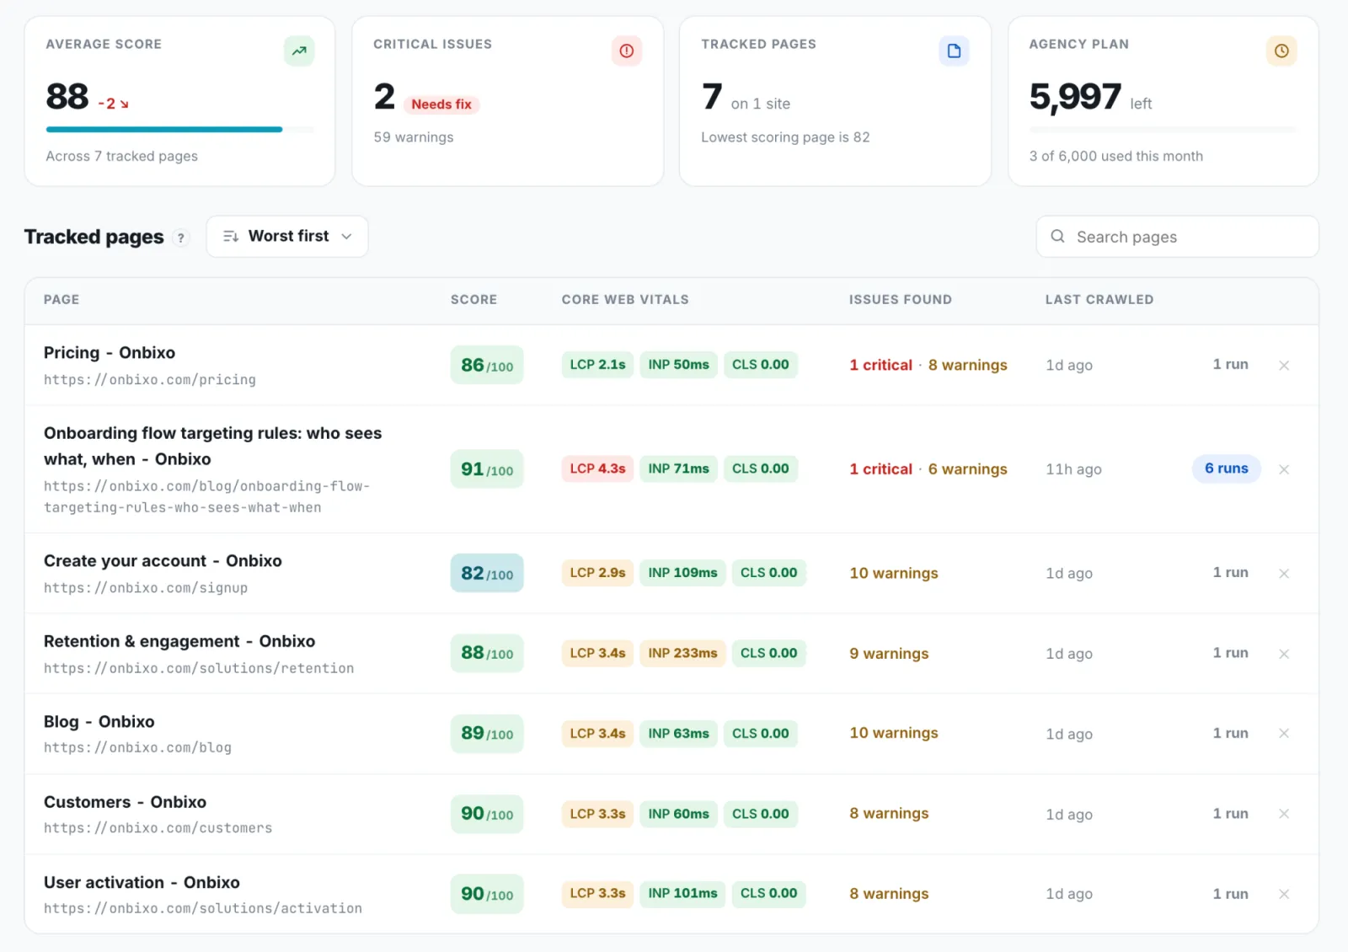1348x952 pixels.
Task: Remove the Customers - Onbixo row
Action: (1284, 814)
